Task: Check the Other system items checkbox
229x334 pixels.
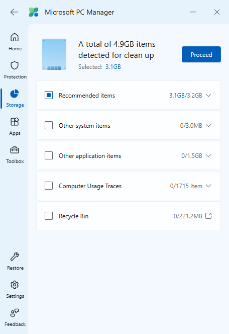Action: pyautogui.click(x=49, y=125)
